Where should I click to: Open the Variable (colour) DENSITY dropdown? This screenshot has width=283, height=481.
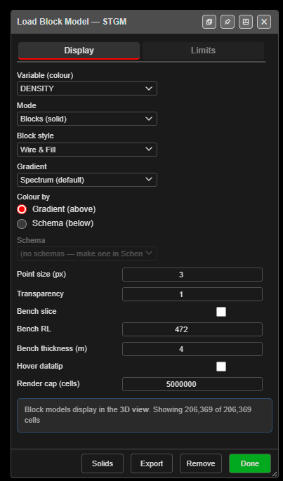87,88
